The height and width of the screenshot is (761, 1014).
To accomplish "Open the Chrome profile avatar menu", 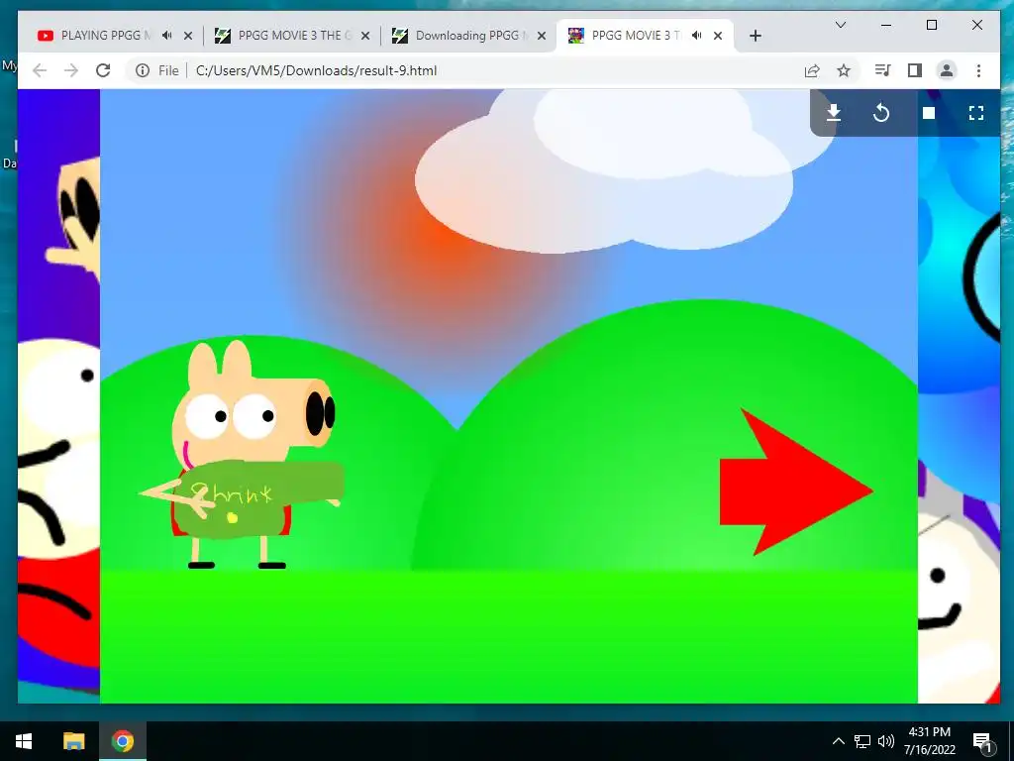I will (946, 70).
